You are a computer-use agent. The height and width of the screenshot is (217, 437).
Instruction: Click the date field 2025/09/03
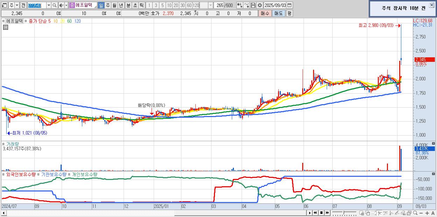pyautogui.click(x=275, y=5)
